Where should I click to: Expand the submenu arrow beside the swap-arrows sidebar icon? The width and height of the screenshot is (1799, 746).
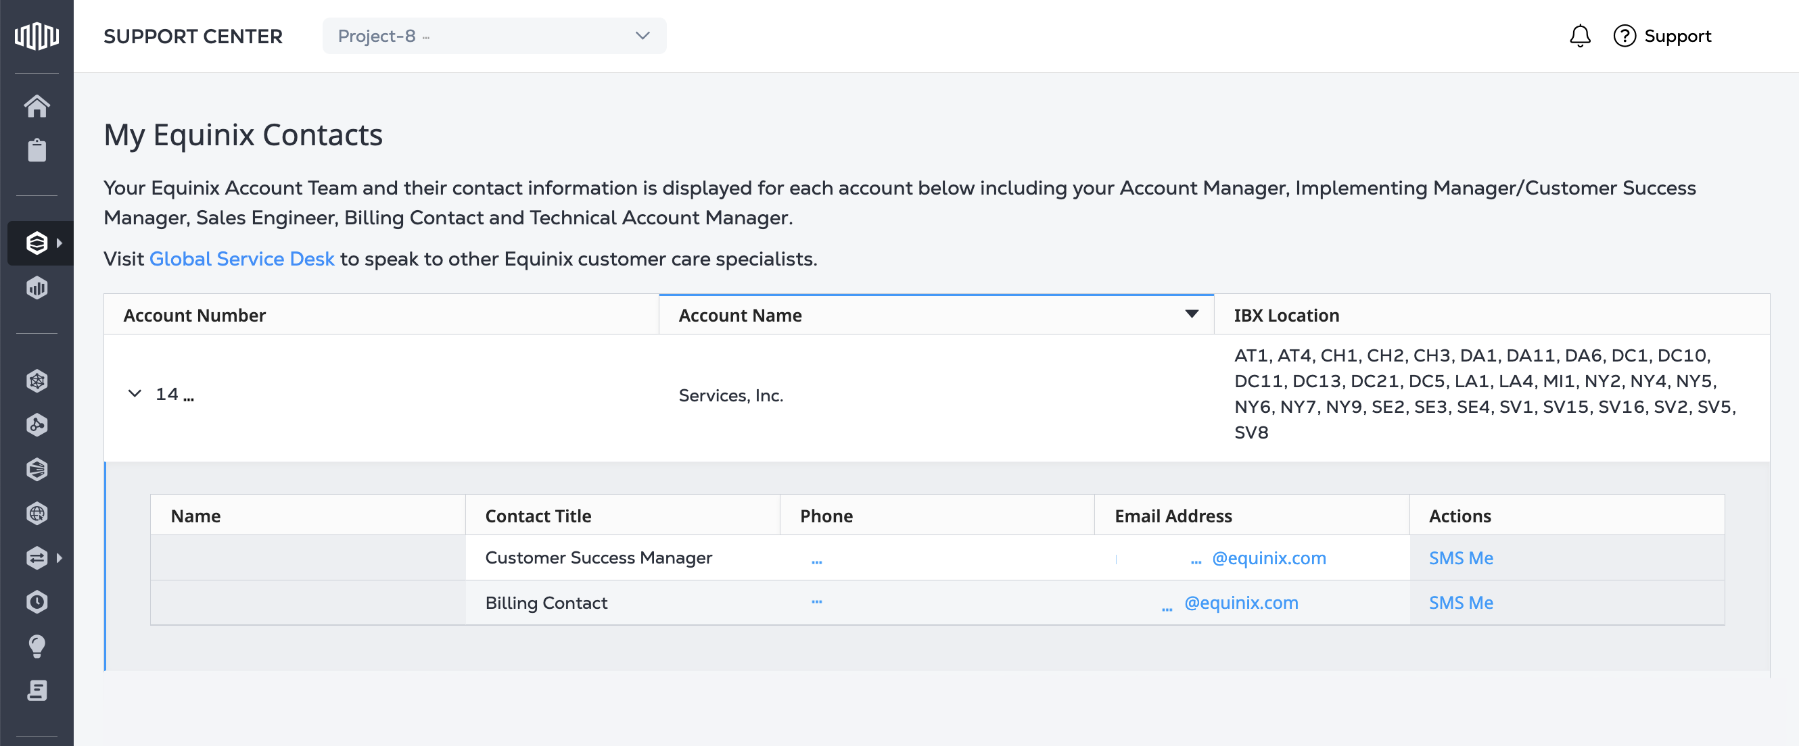coord(60,557)
